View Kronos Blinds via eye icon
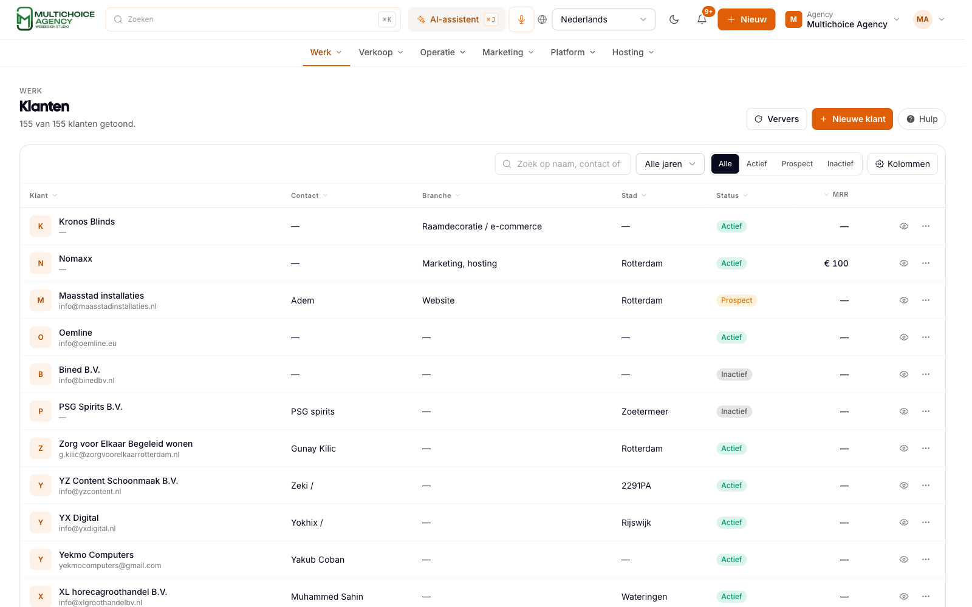 click(904, 226)
